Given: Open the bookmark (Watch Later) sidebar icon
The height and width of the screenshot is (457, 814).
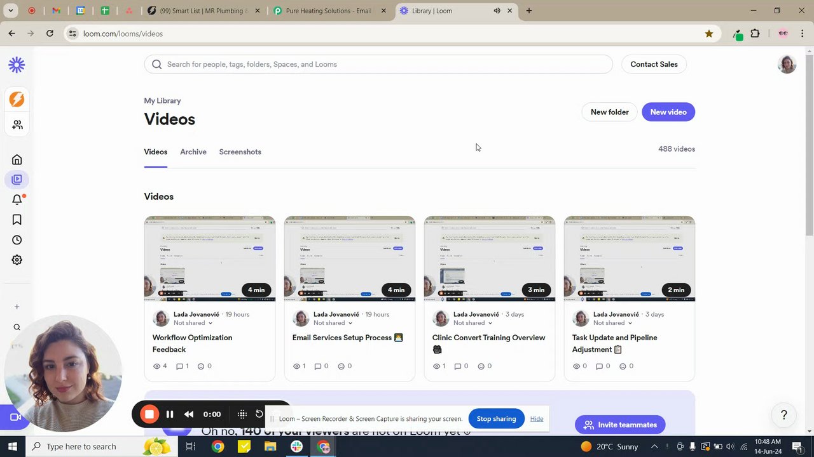Looking at the screenshot, I should pos(17,220).
